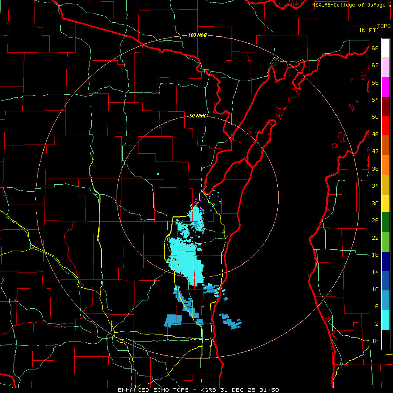This screenshot has width=393, height=393.
Task: Click the rectangular blue echo patch in the south
Action: point(173,320)
